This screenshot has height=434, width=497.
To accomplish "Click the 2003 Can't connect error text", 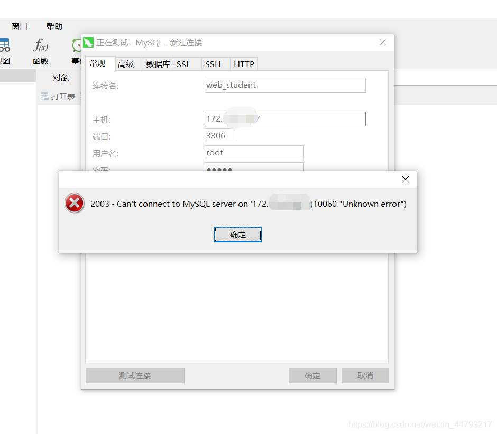I will click(248, 204).
